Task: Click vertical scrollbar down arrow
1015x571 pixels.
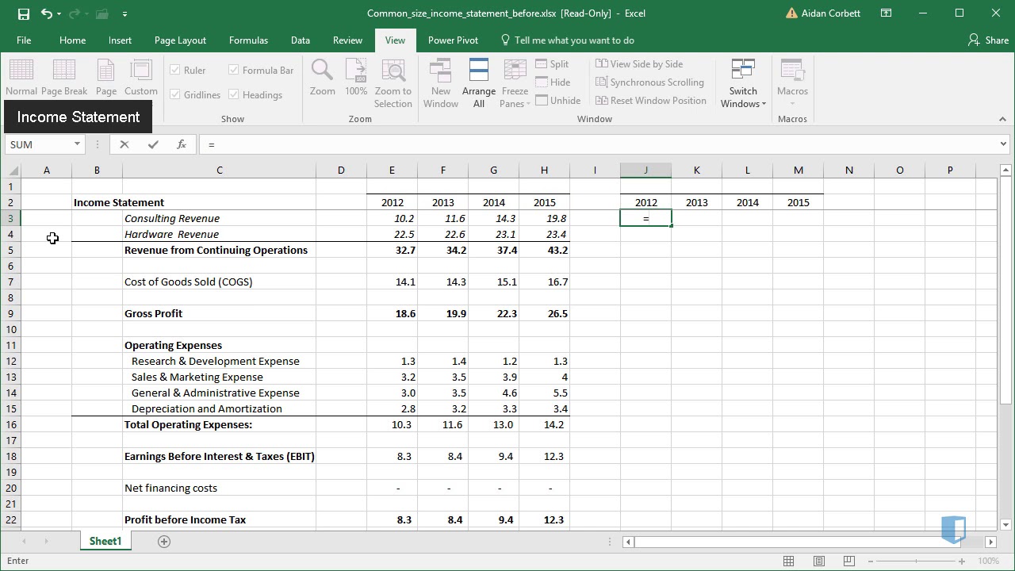Action: tap(1005, 524)
